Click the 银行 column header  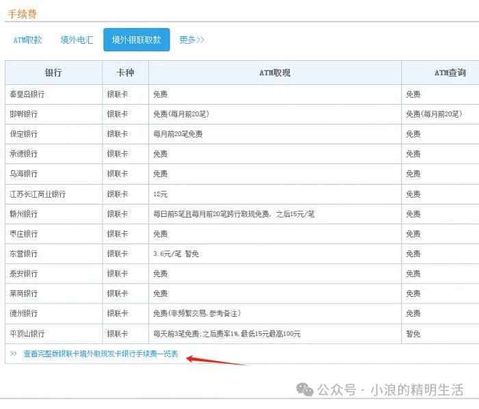coord(53,72)
